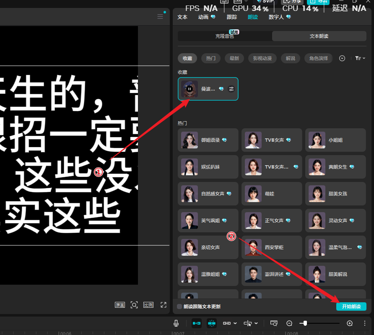Click the fullscreen preview icon
The height and width of the screenshot is (335, 374).
[164, 305]
